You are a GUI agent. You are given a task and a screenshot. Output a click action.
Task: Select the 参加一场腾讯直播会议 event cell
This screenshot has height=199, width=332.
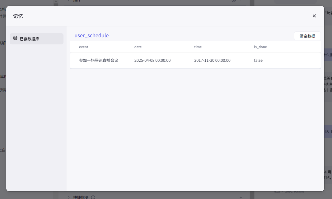99,61
